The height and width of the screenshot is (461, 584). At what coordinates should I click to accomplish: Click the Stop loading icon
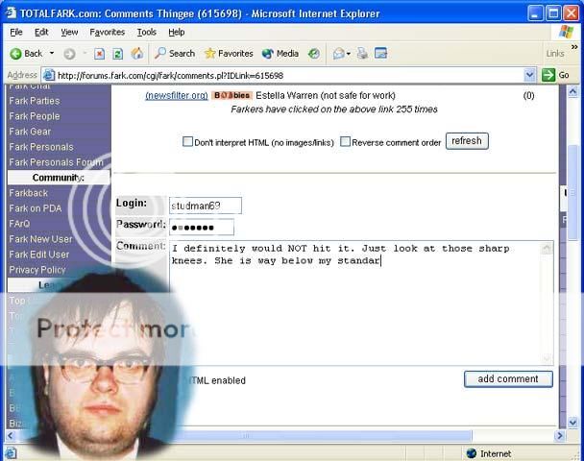coord(99,54)
